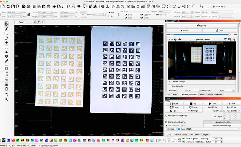Toggle Ask for Send File Name switch

(x=166, y=116)
